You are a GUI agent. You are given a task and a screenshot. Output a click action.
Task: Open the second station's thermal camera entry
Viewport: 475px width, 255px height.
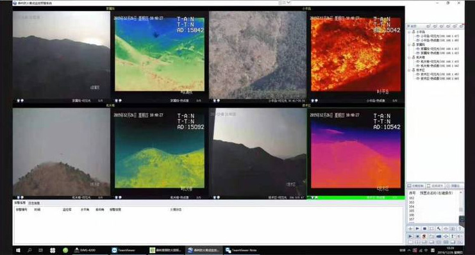(x=438, y=53)
